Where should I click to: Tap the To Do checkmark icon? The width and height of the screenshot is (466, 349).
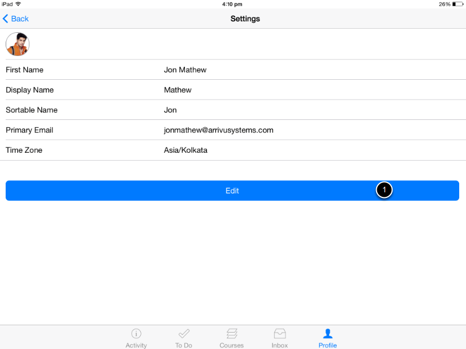pyautogui.click(x=184, y=334)
